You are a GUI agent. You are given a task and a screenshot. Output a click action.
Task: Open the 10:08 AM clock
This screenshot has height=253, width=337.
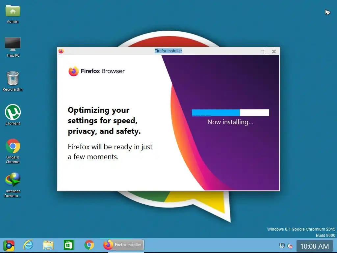point(314,246)
